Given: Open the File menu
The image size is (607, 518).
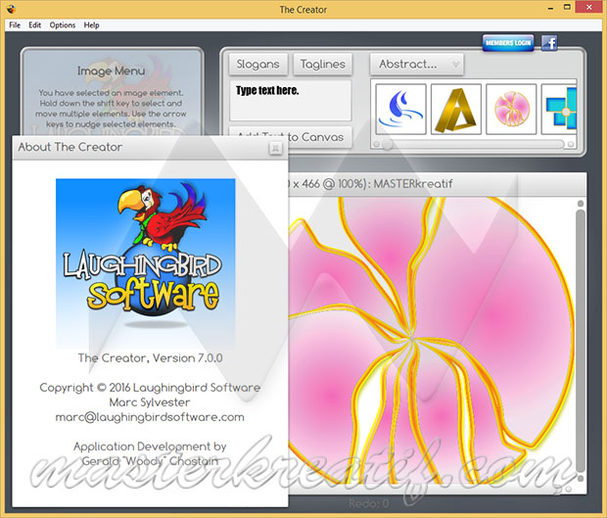Looking at the screenshot, I should click(15, 25).
